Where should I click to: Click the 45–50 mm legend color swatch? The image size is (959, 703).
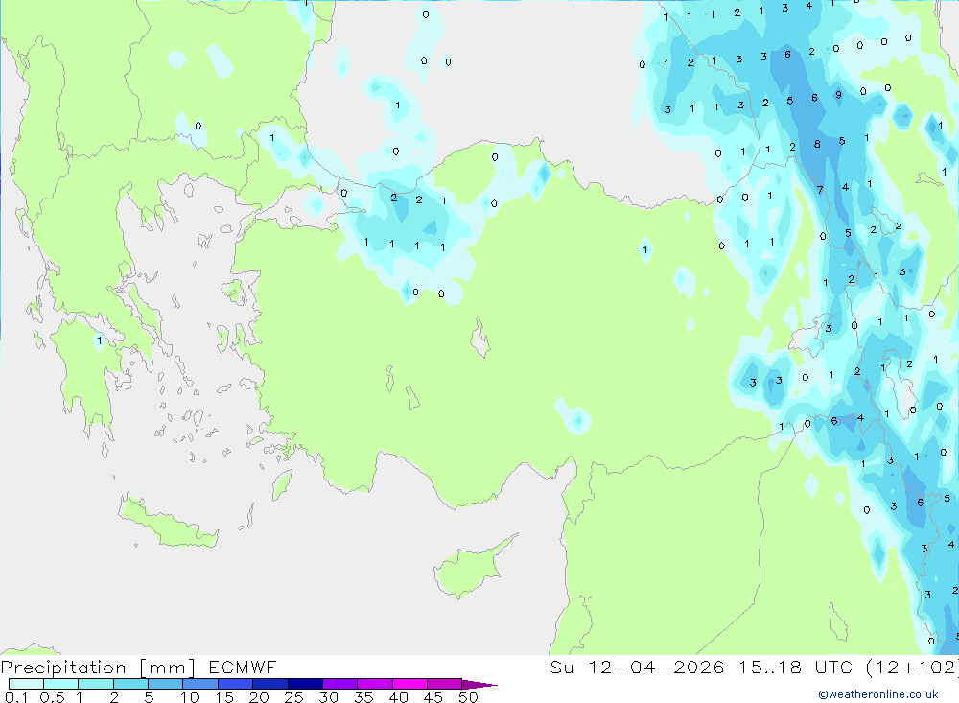coord(445,684)
